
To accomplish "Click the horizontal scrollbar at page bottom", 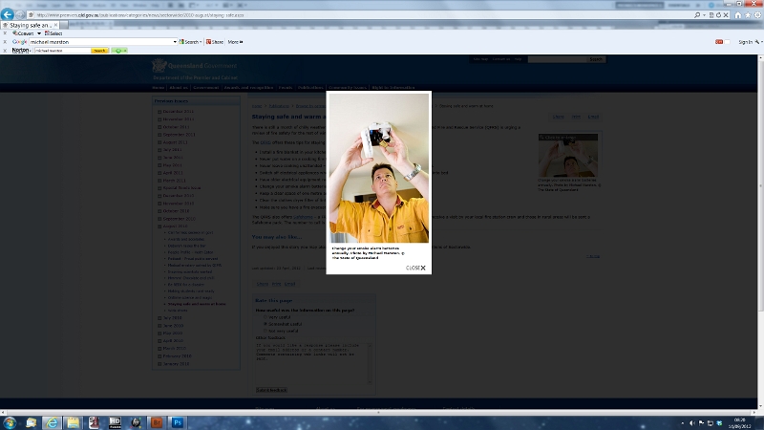I will [378, 412].
